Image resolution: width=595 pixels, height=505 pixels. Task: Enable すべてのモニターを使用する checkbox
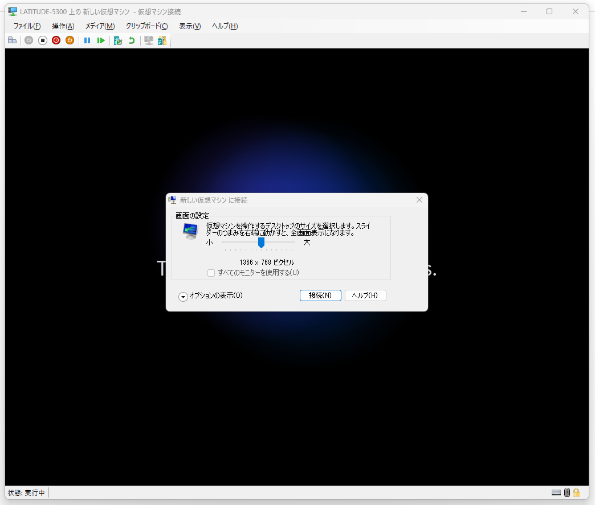(x=211, y=273)
